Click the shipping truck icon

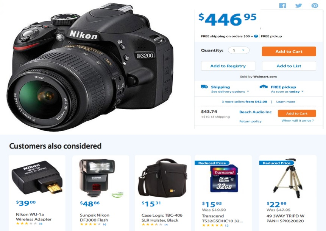point(204,87)
